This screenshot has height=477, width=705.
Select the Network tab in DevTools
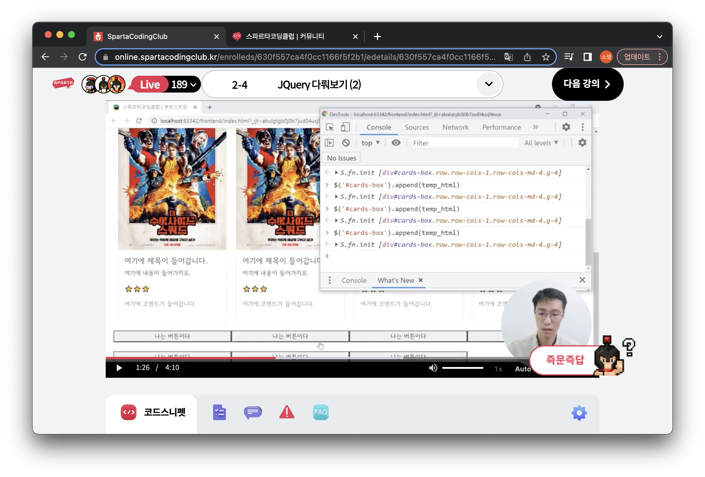(455, 127)
